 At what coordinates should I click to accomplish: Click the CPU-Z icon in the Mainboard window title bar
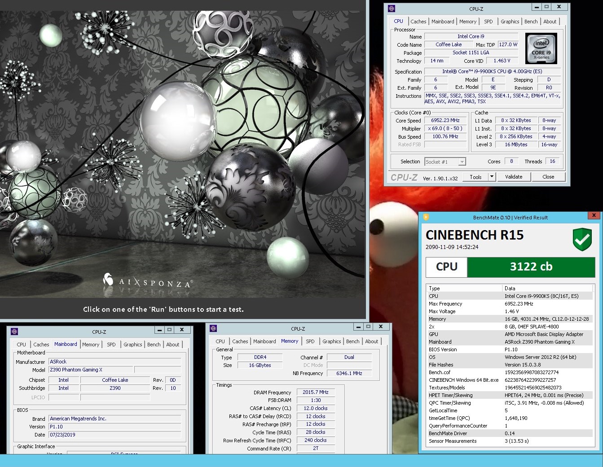tap(14, 332)
